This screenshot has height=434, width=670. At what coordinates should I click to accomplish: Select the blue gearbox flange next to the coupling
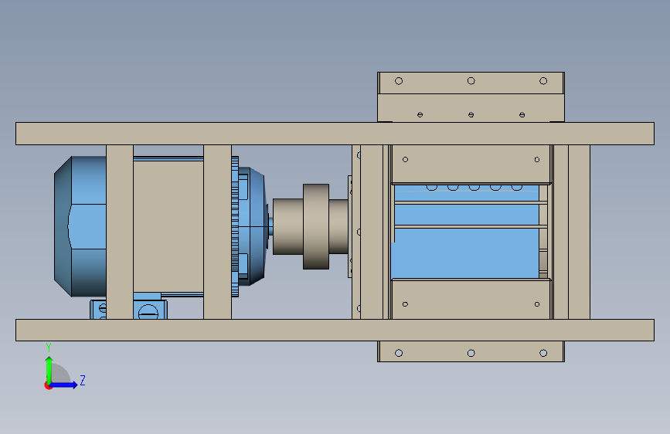tap(252, 226)
